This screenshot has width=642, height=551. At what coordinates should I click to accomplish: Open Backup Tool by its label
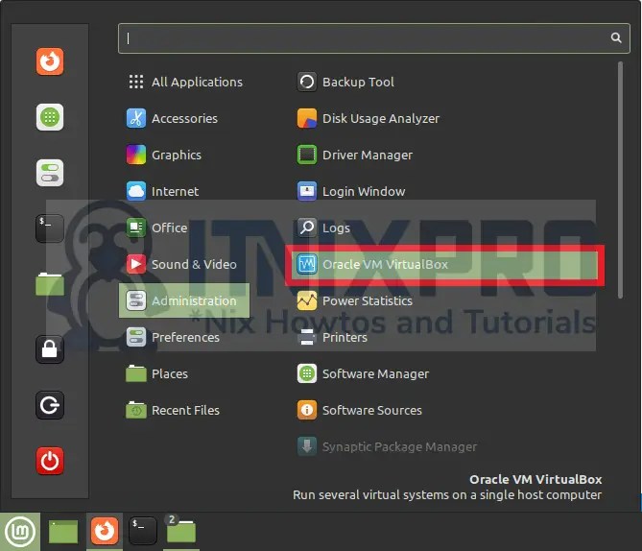[x=358, y=82]
